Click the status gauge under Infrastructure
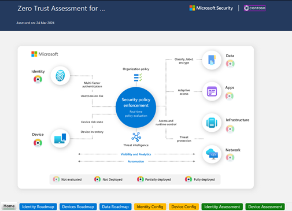The height and width of the screenshot is (211, 292). click(230, 129)
